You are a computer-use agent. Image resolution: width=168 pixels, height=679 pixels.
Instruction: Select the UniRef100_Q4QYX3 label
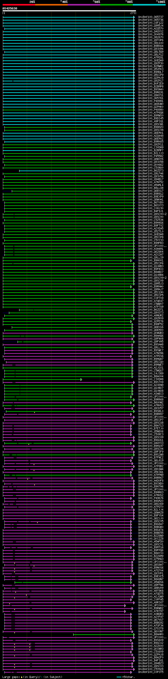point(151,443)
